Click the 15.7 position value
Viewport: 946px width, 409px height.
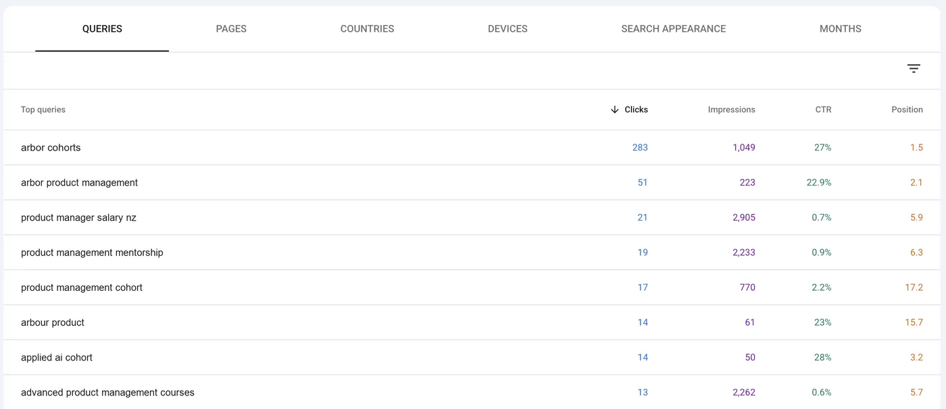914,323
